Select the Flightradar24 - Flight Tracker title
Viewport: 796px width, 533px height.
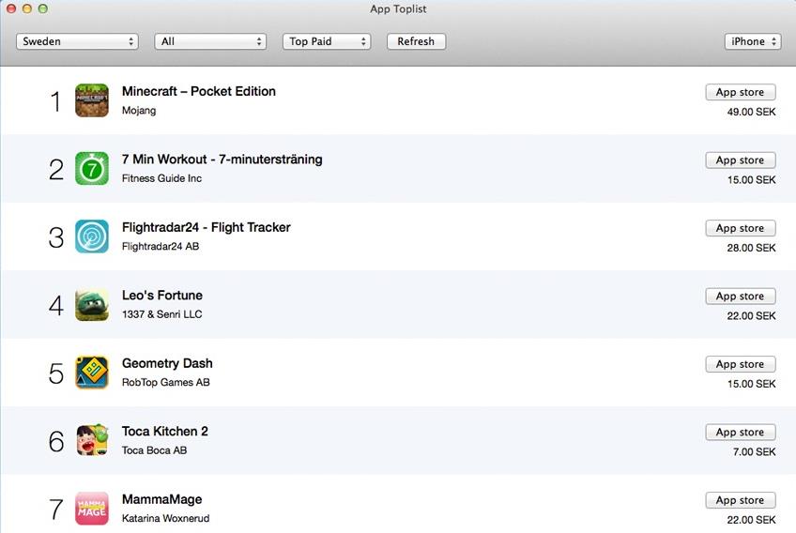pyautogui.click(x=207, y=227)
